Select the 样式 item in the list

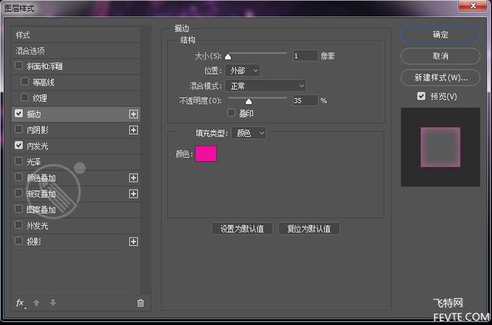point(23,35)
